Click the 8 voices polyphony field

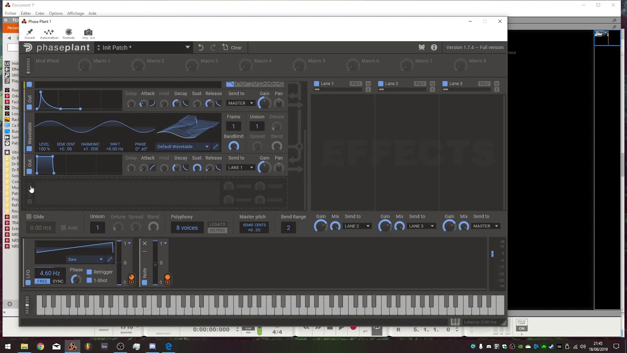click(x=187, y=227)
